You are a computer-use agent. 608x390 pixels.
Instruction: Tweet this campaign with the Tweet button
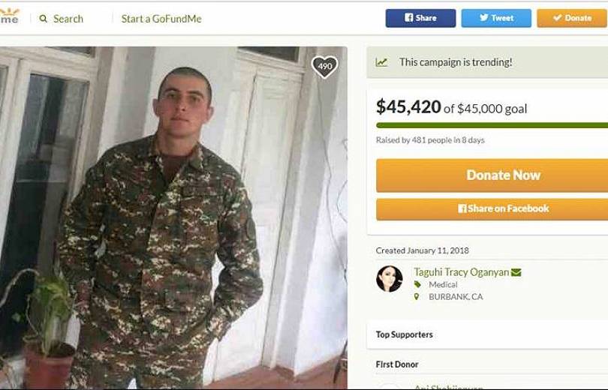[496, 18]
